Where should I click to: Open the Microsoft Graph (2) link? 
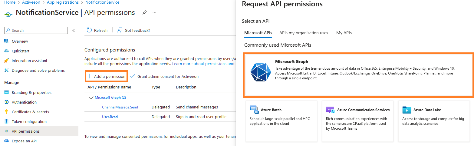tap(110, 98)
